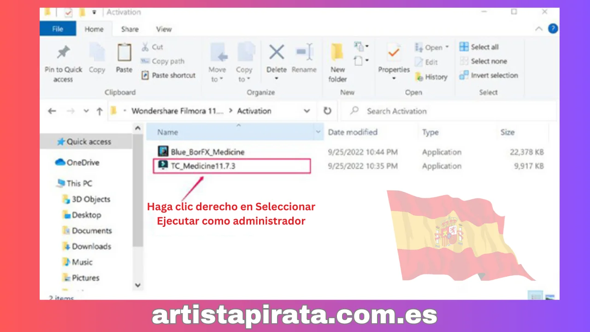The height and width of the screenshot is (332, 590).
Task: Click Copy path in ribbon
Action: [162, 61]
